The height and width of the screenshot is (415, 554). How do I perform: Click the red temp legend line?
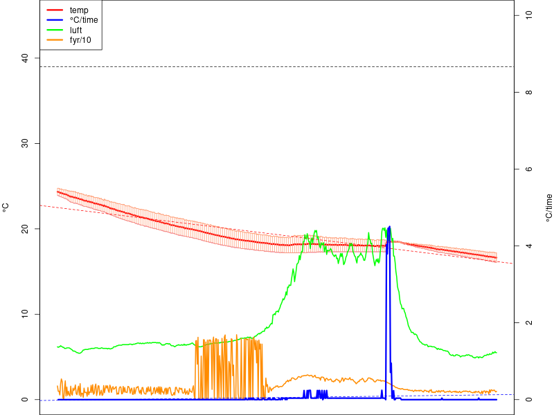pos(55,10)
